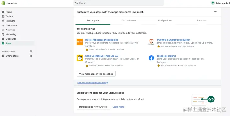Click the Online Store storefront icon
This screenshot has height=116, width=230.
3,56
